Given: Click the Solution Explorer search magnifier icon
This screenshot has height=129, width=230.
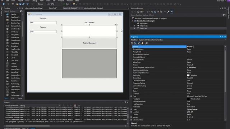Looking at the screenshot, I should coord(224,15).
